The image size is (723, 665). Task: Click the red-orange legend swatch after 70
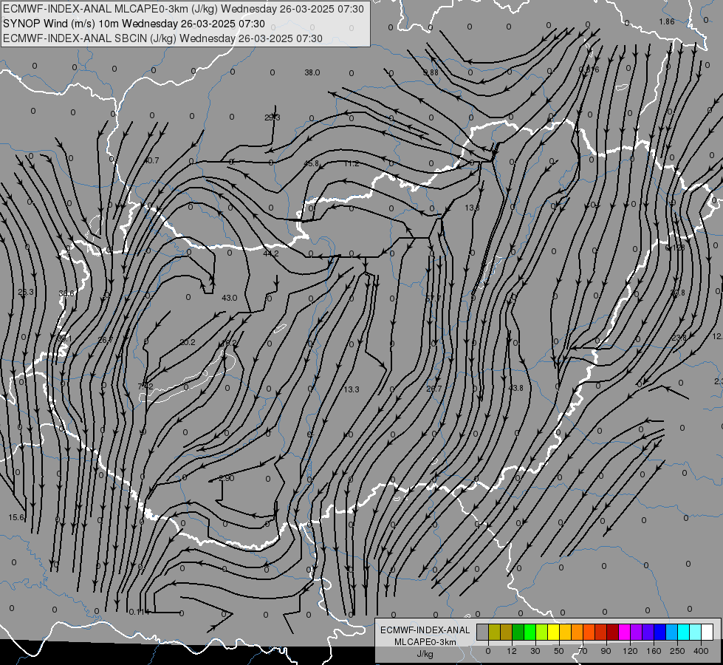coord(589,632)
